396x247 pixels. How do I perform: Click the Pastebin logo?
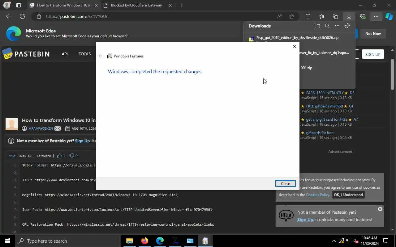click(x=26, y=54)
